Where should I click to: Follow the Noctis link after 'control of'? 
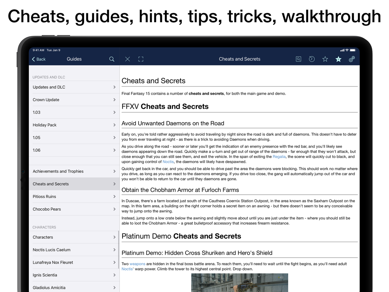point(168,162)
